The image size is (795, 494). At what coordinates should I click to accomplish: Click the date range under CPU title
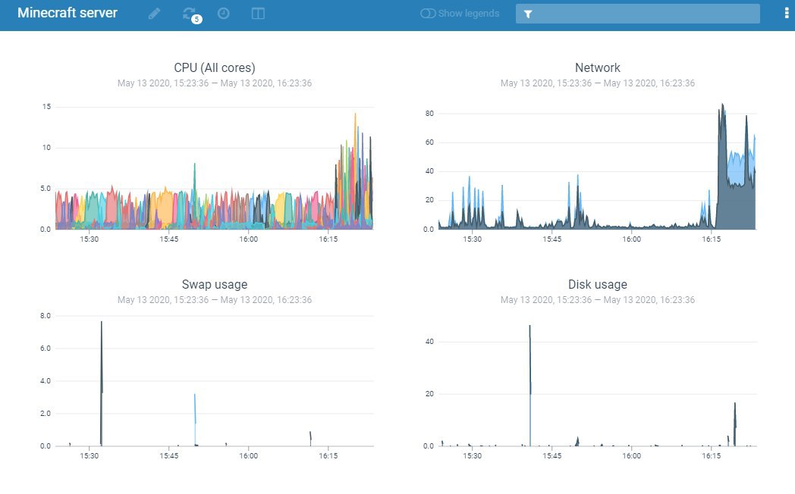click(215, 83)
